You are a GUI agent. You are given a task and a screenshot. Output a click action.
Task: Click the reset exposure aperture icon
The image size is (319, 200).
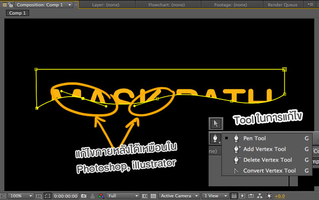(269, 196)
